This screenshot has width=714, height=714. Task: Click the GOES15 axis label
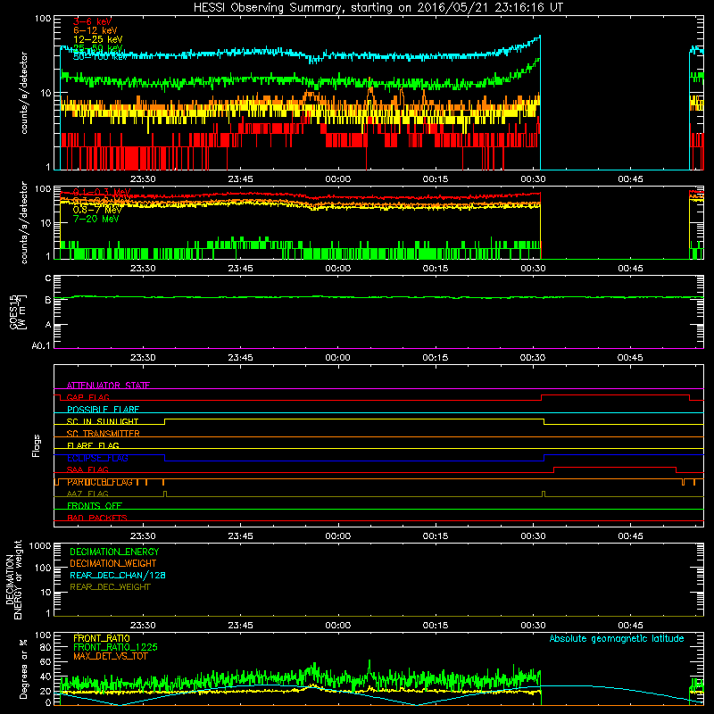coord(13,311)
